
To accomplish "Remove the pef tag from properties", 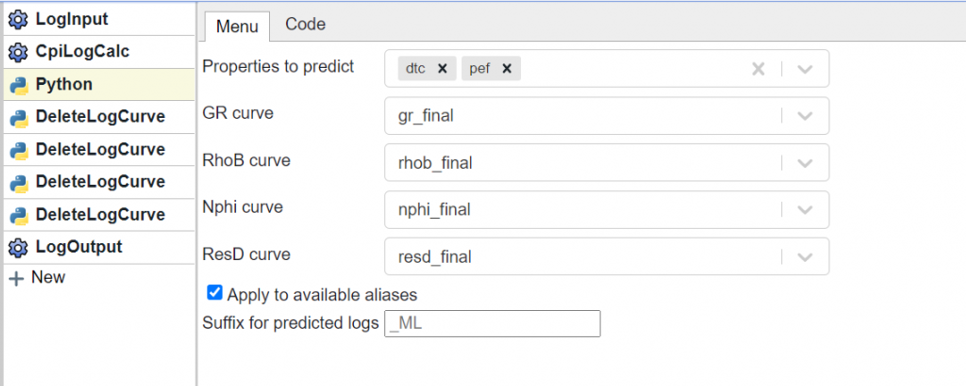I will (507, 69).
